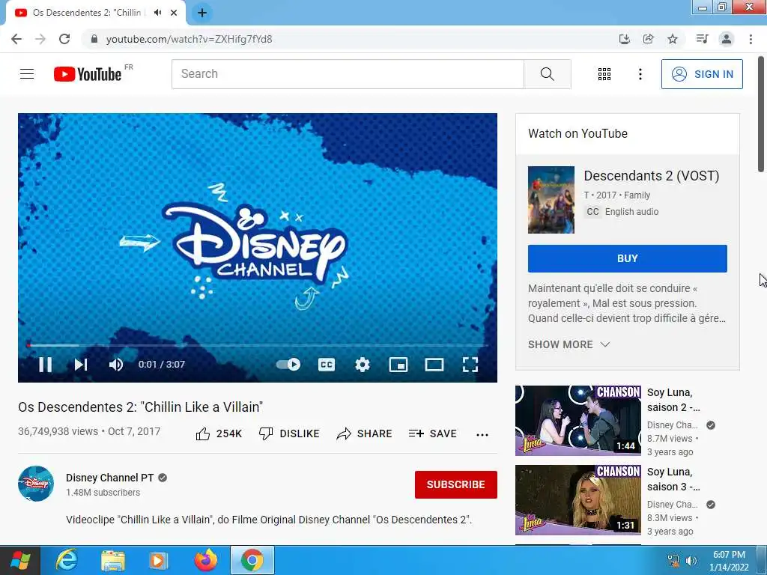
Task: Toggle the autoplay switch
Action: (288, 365)
